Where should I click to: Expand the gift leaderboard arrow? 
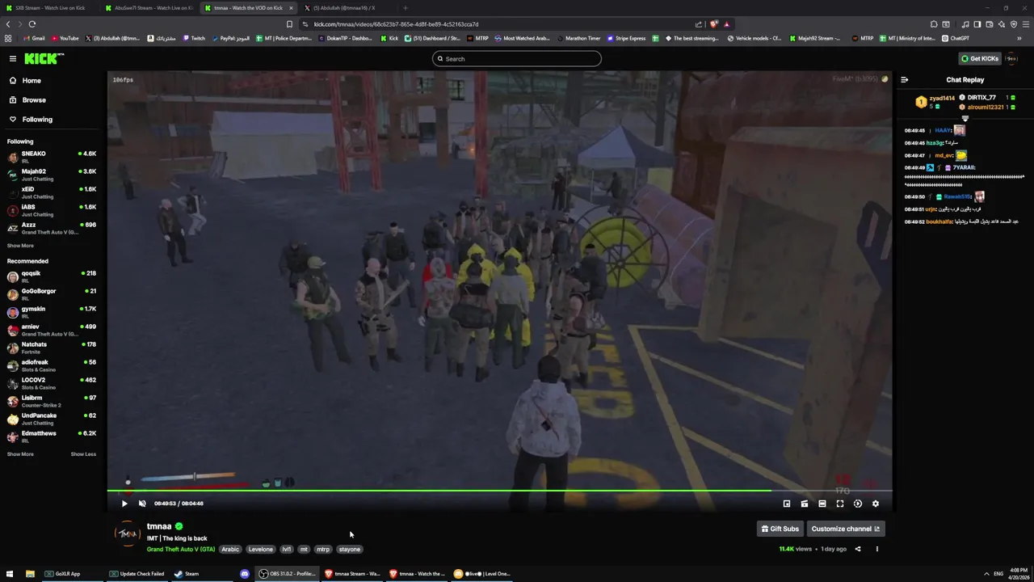(965, 119)
